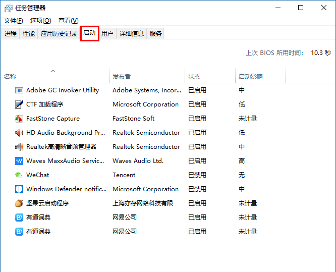
Task: Click the FastStone Capture icon
Action: [x=19, y=119]
